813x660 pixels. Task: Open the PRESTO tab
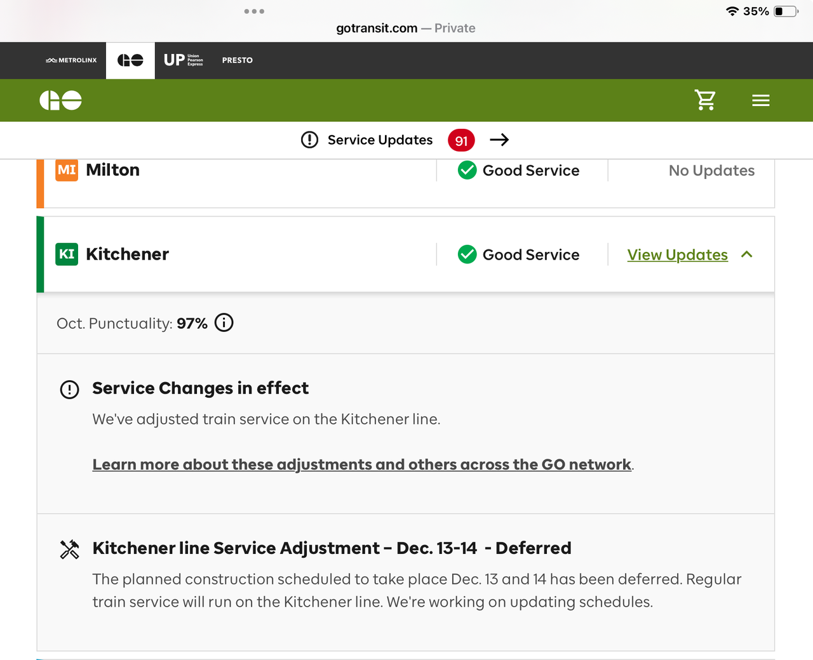point(237,60)
